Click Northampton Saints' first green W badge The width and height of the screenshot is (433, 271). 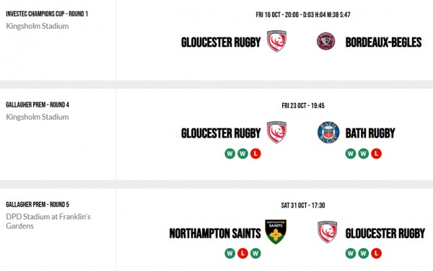[229, 254]
